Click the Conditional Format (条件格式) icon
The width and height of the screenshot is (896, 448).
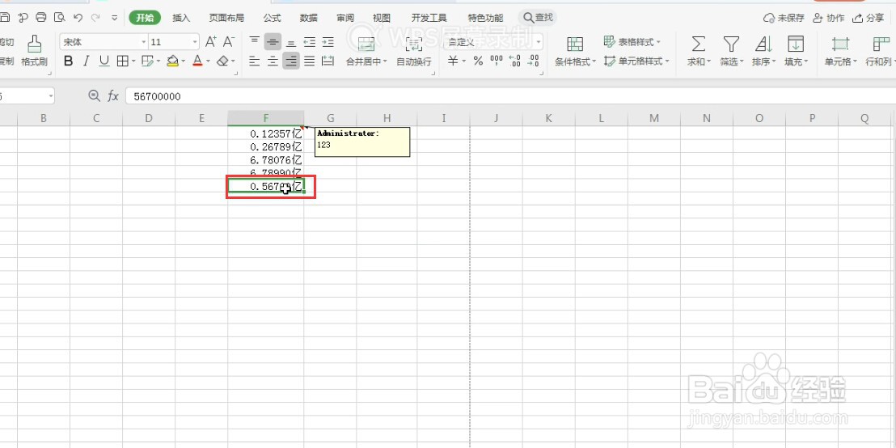pos(575,44)
